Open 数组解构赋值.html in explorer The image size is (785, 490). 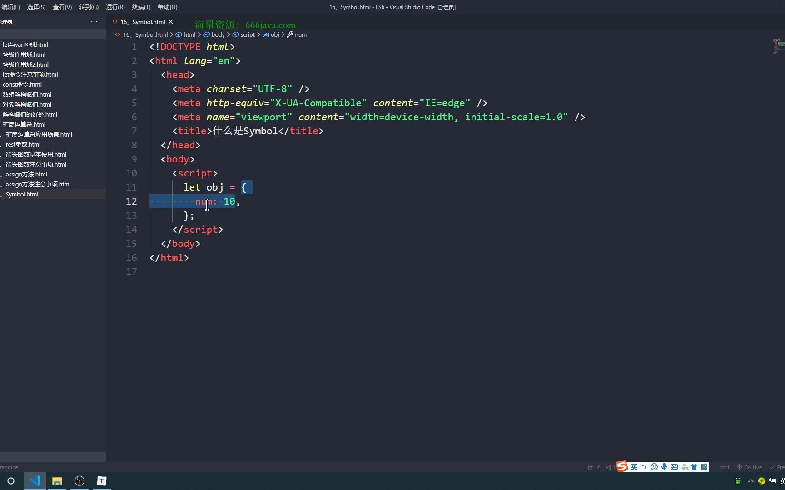[x=53, y=94]
